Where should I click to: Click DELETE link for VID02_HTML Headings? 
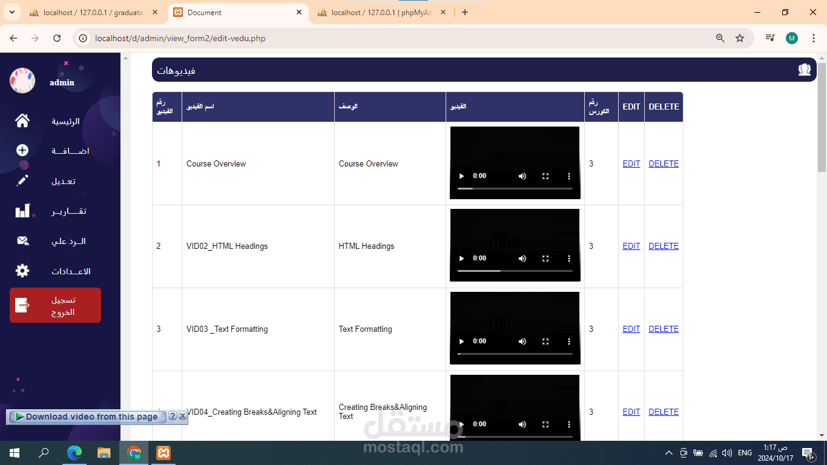pos(664,246)
